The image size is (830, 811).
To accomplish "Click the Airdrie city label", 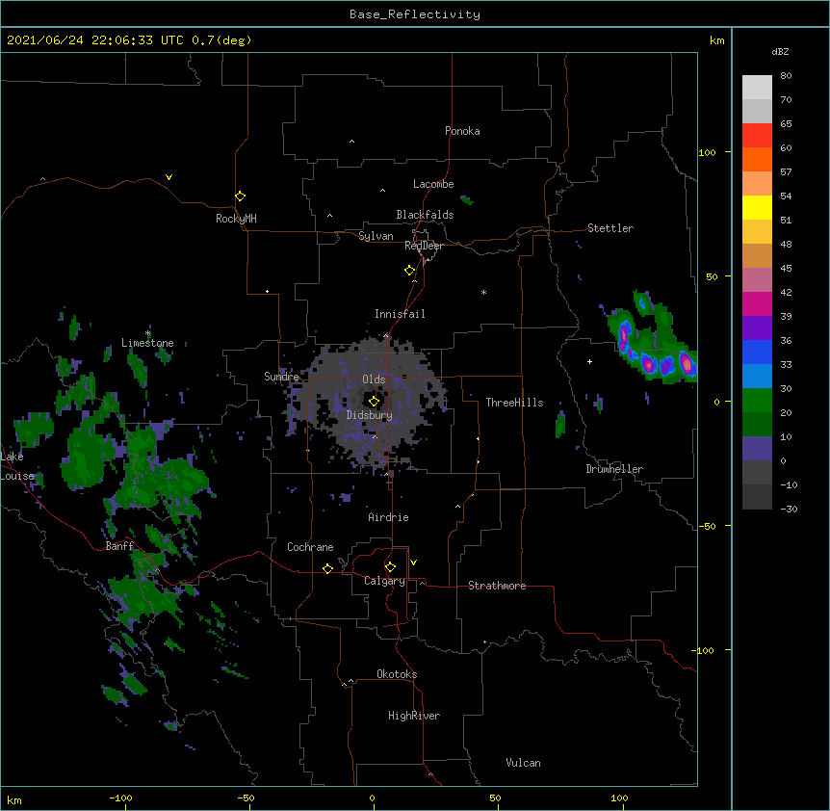I will 389,517.
